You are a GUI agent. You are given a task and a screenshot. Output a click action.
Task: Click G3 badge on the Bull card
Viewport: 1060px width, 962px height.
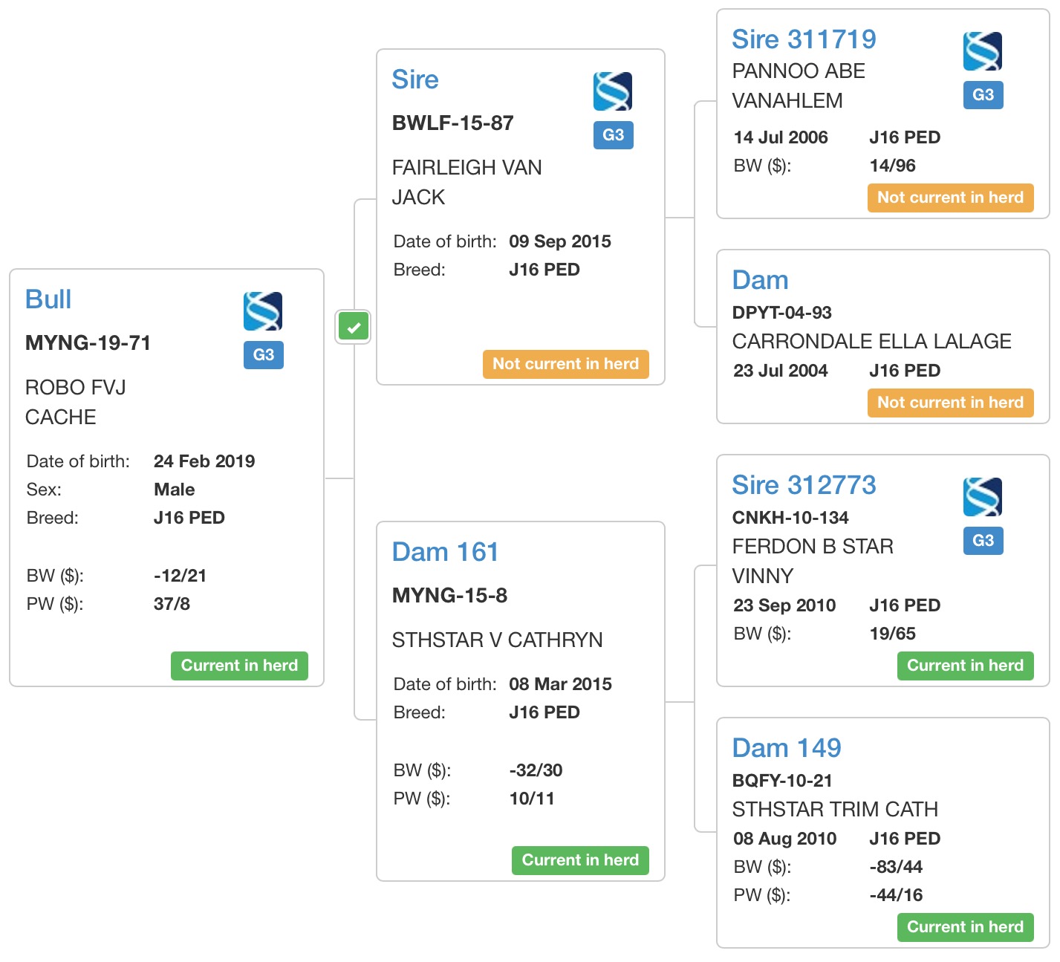click(264, 355)
